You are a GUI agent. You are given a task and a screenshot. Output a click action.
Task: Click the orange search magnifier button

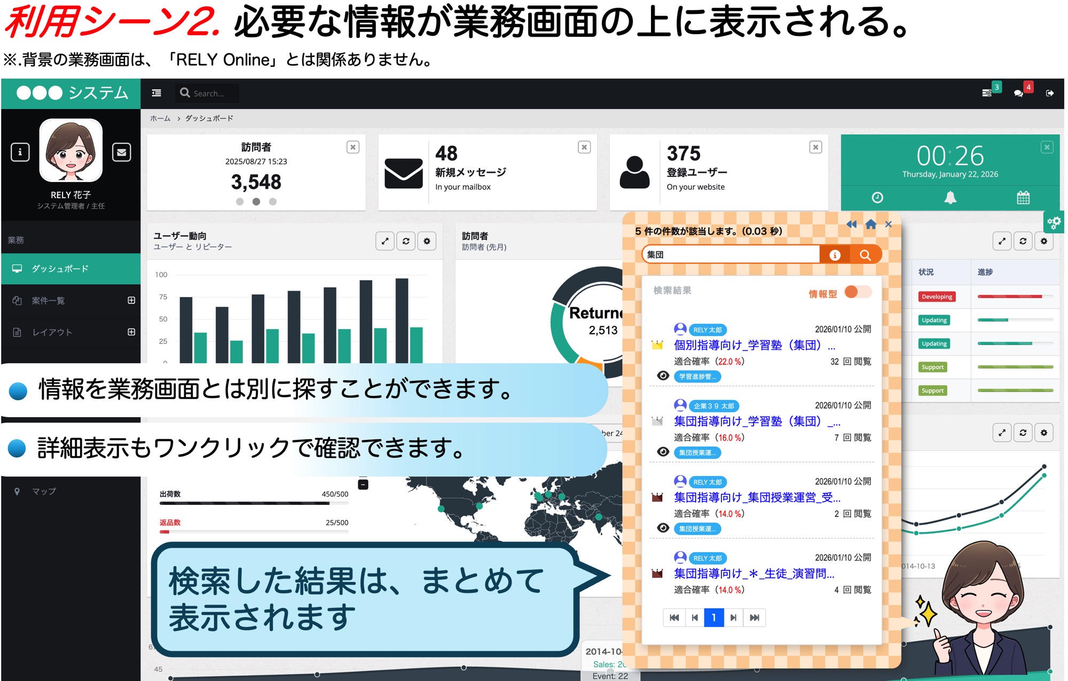pos(865,255)
